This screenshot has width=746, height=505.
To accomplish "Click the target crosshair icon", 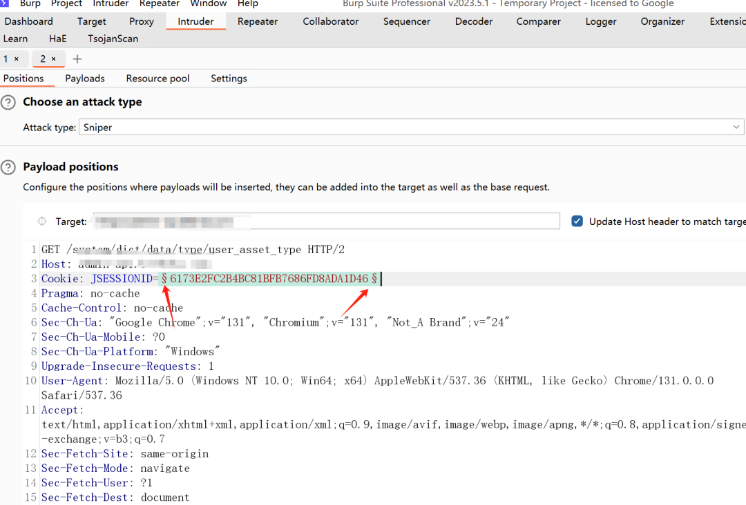I will (x=42, y=221).
